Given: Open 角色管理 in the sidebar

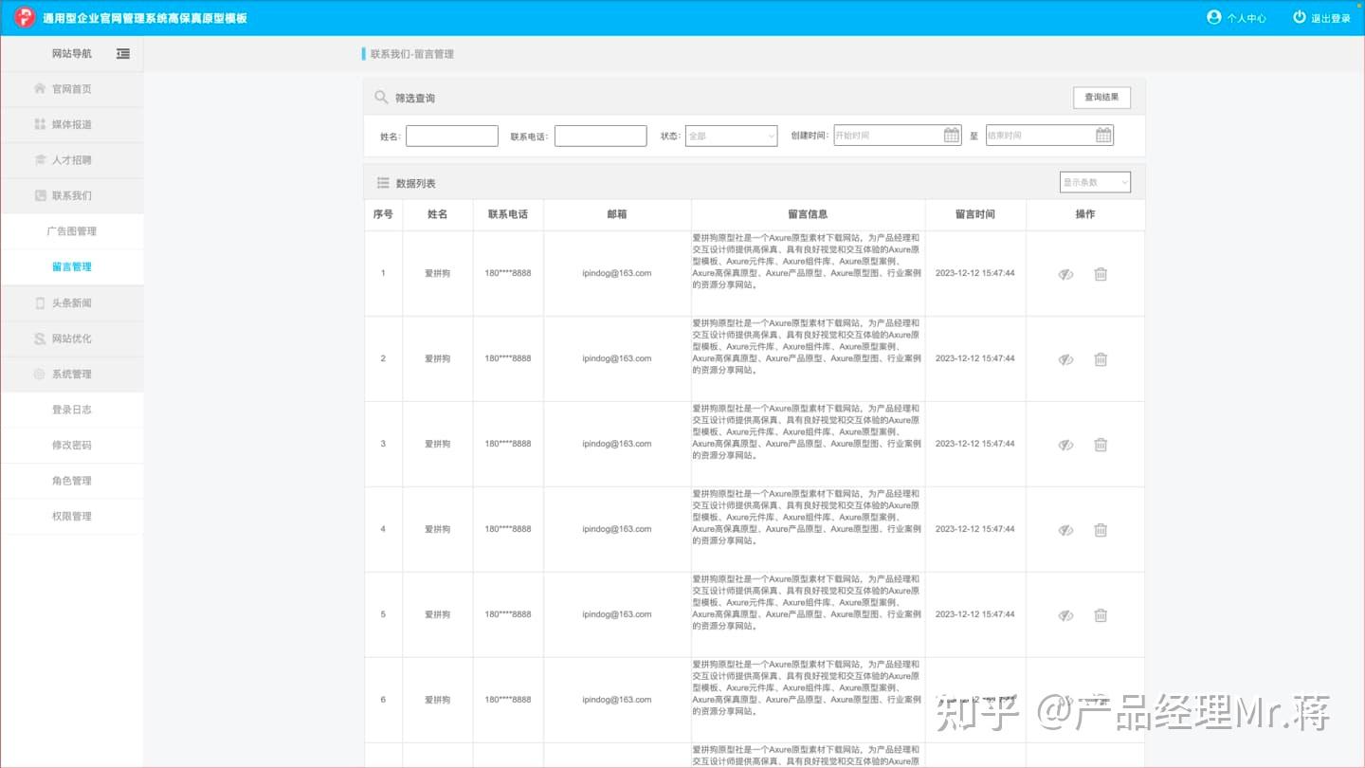Looking at the screenshot, I should 72,481.
